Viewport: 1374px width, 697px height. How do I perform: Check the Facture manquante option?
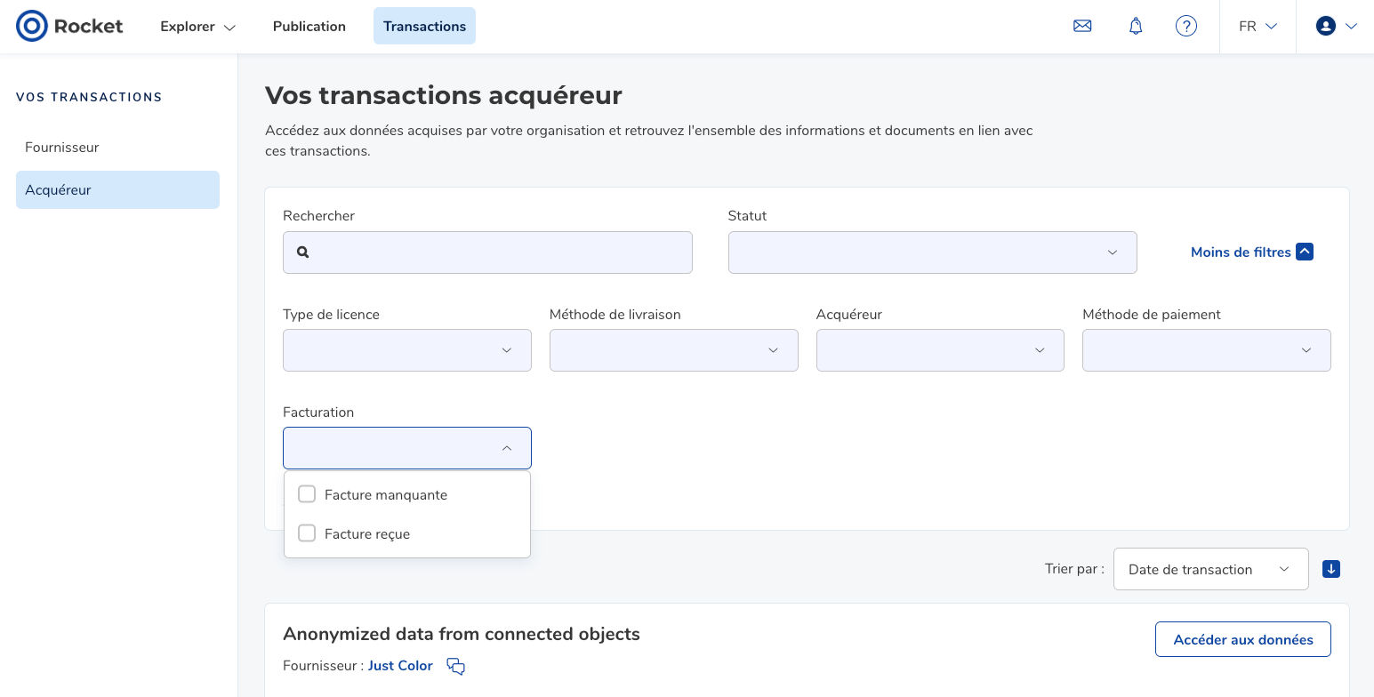[x=307, y=494]
